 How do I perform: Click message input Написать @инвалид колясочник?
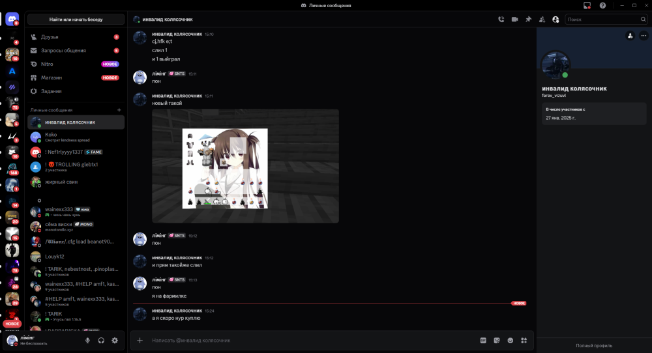[312, 341]
